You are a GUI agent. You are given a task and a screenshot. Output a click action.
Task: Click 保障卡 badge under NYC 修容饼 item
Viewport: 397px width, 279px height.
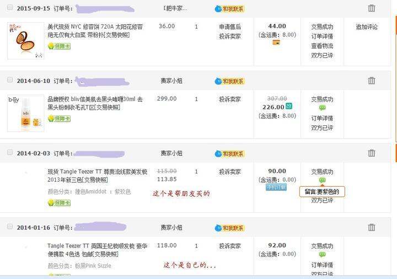(x=59, y=46)
